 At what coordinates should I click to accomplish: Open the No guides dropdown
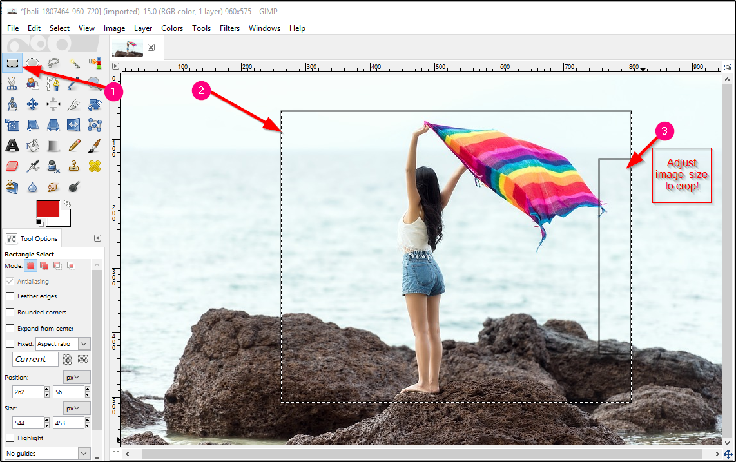point(46,453)
